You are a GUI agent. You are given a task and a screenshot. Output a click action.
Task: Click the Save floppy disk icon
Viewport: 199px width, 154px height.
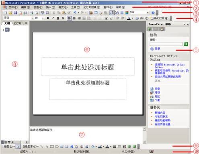tap(16, 13)
